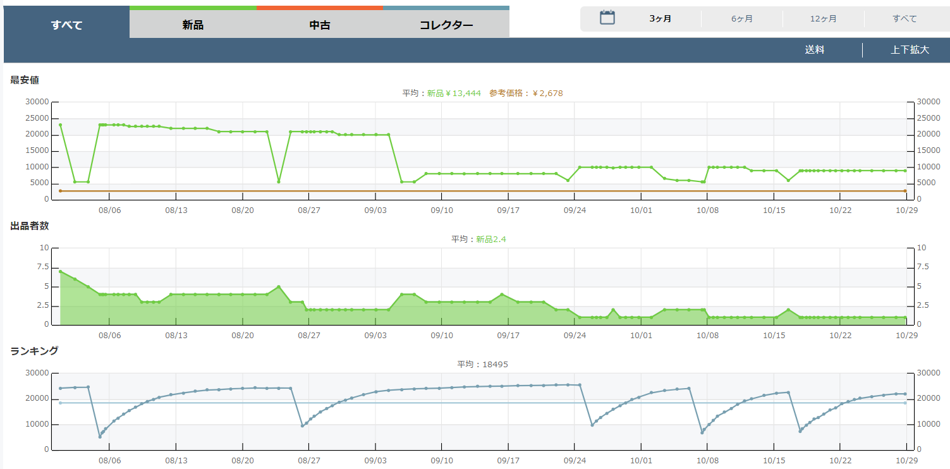Click the ranking 平均：18495 label
Screen dimensions: 950x469
(x=482, y=364)
